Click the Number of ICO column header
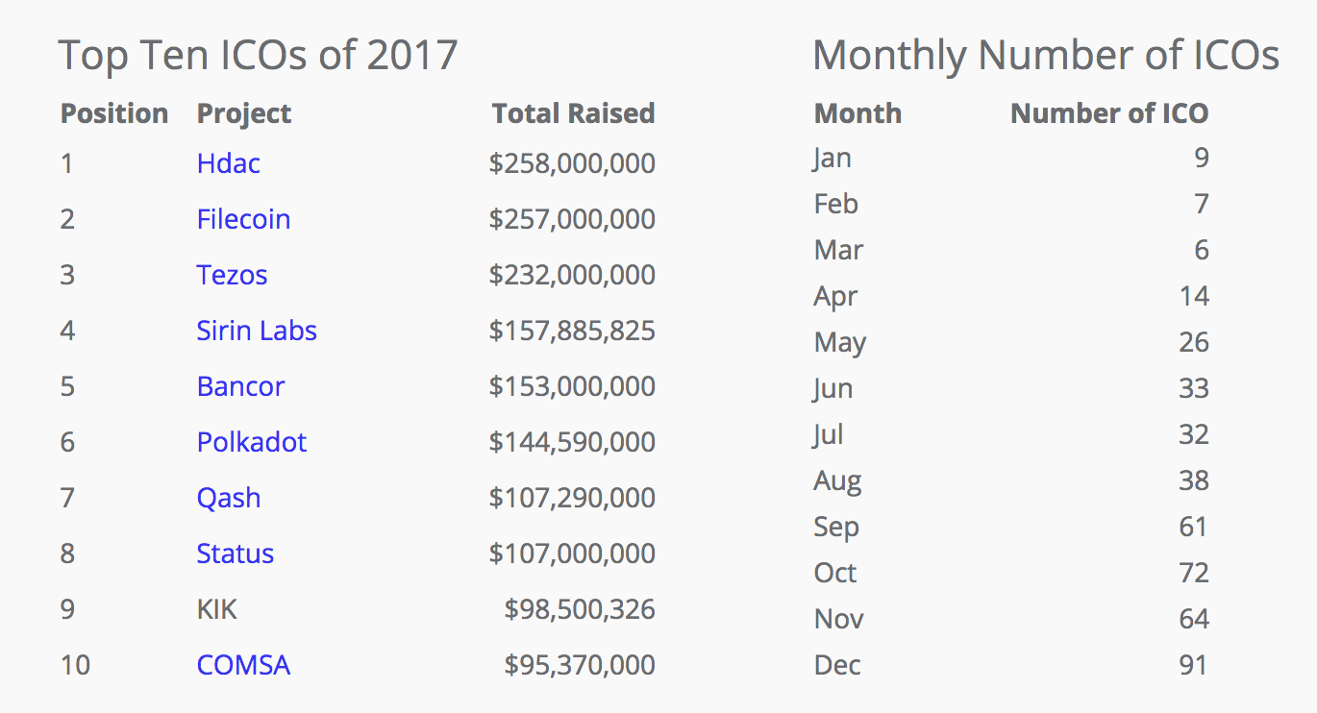Viewport: 1317px width, 713px height. click(1108, 113)
